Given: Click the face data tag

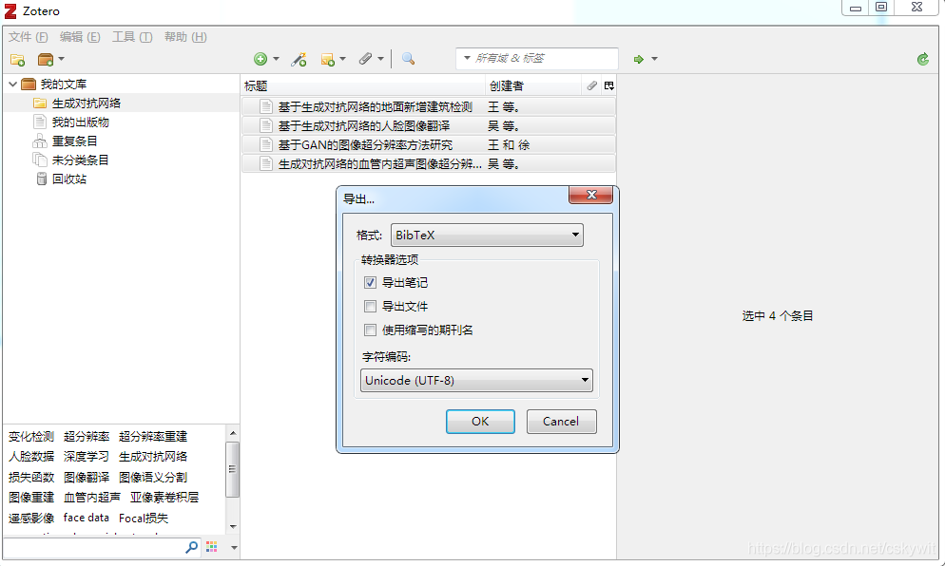Looking at the screenshot, I should pyautogui.click(x=87, y=518).
